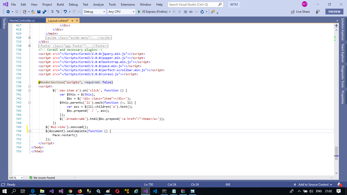This screenshot has width=347, height=195.
Task: Click the Undo arrow icon
Action: pyautogui.click(x=65, y=12)
